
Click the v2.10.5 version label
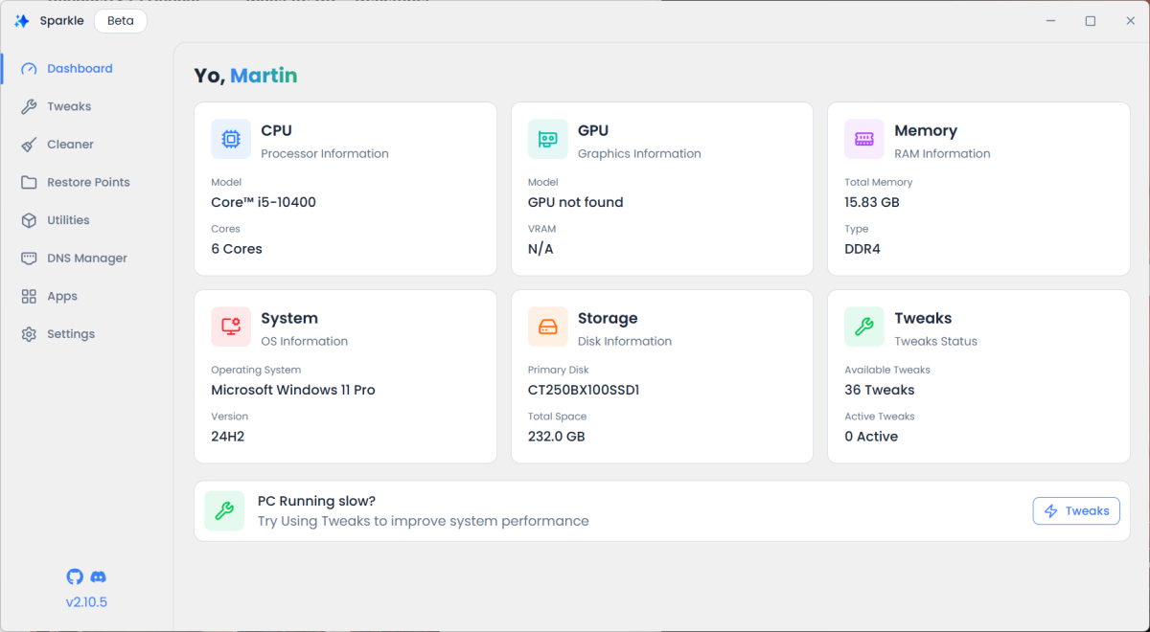pos(86,602)
